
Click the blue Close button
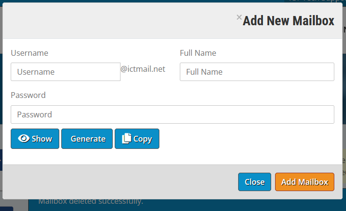[x=255, y=182]
